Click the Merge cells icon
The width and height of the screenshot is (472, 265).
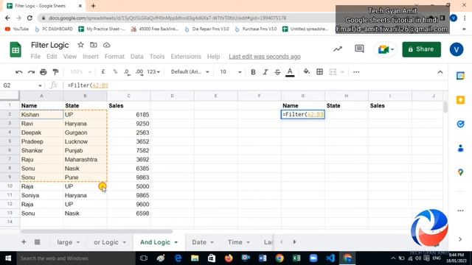click(333, 72)
